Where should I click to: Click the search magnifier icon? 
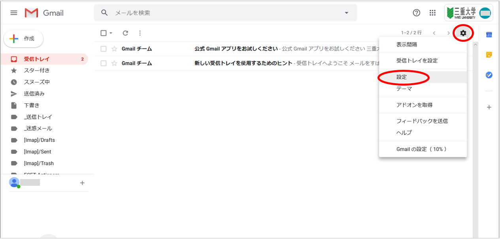(104, 13)
